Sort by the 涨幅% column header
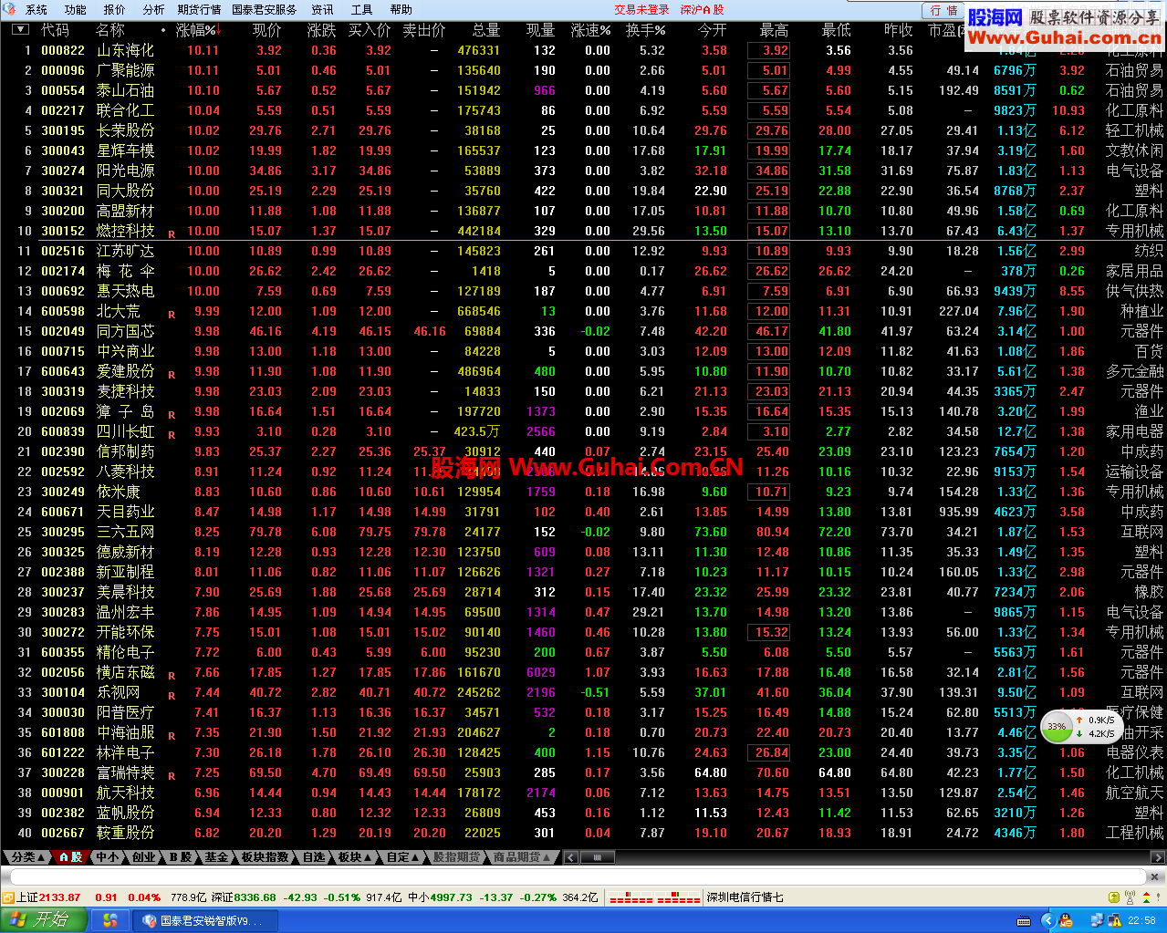This screenshot has width=1167, height=933. (198, 30)
